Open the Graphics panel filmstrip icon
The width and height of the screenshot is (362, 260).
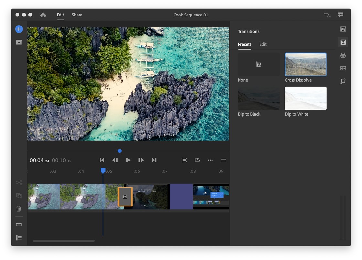(x=343, y=29)
